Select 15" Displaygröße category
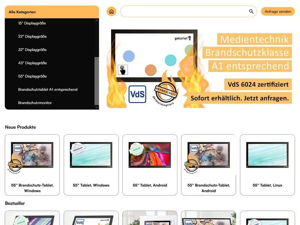 pos(32,23)
